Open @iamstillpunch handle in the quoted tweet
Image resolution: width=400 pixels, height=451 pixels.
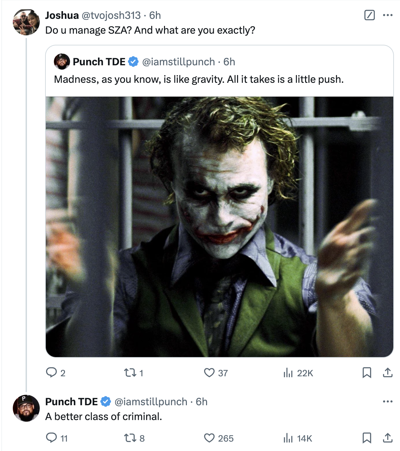tap(178, 62)
